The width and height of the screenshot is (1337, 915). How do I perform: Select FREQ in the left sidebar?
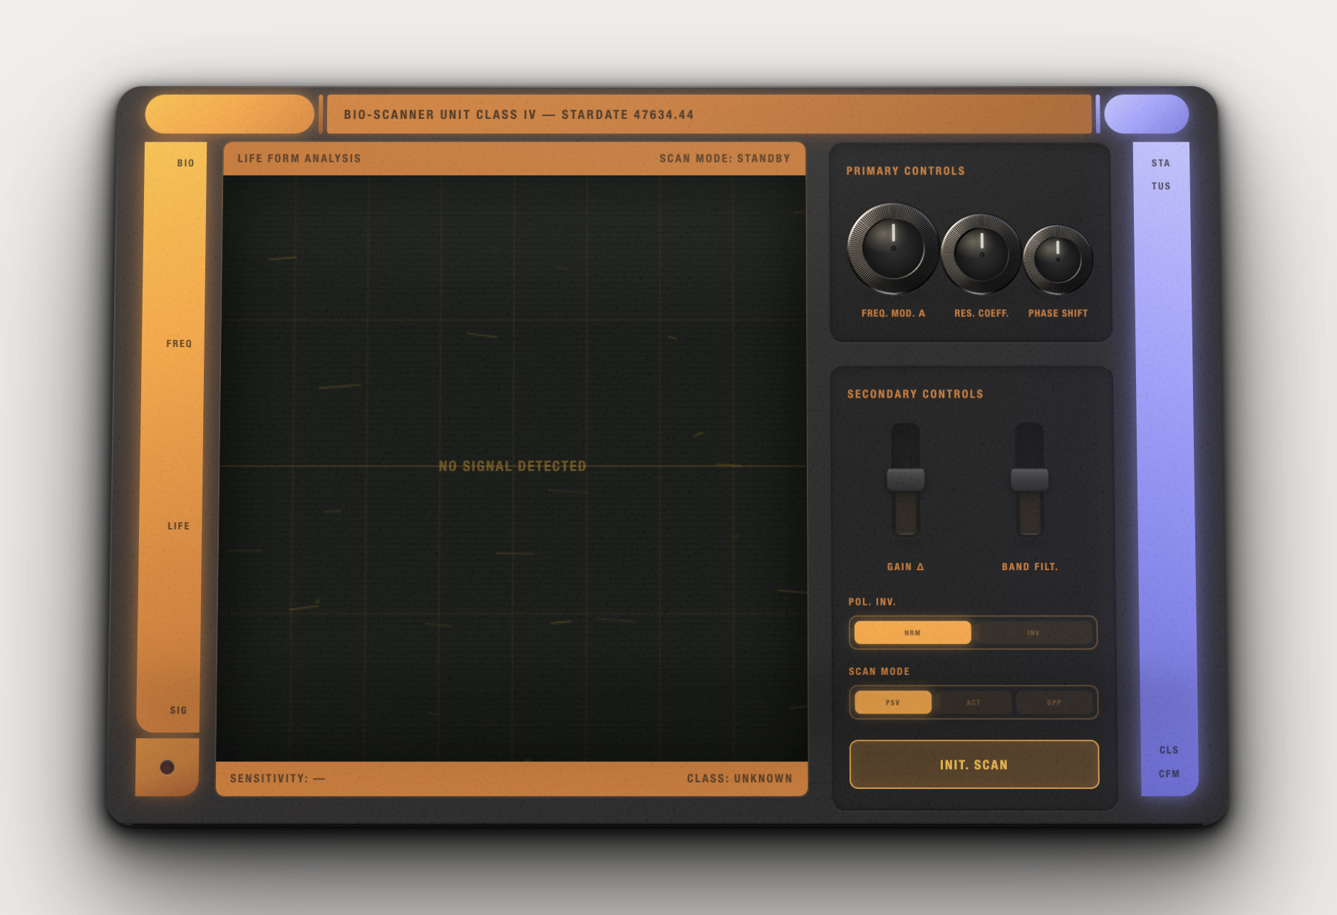(179, 343)
